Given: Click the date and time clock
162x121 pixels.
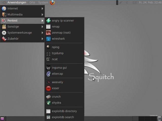Looking at the screenshot, I should (150, 3).
